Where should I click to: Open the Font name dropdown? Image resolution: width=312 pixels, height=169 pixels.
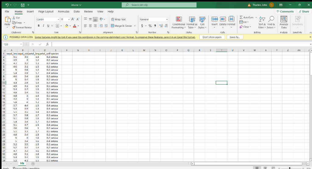tap(58, 19)
